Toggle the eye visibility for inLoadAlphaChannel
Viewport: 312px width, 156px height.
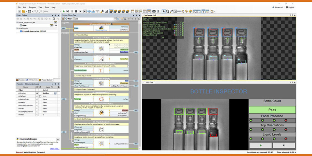click(37, 111)
